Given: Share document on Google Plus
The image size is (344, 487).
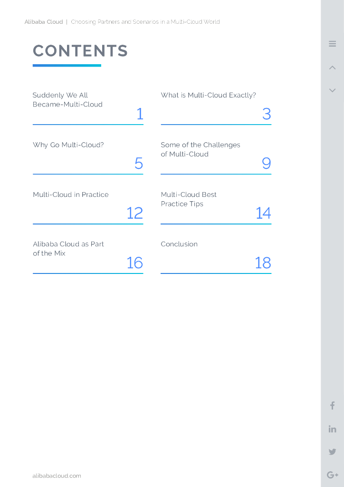Looking at the screenshot, I should (x=332, y=475).
